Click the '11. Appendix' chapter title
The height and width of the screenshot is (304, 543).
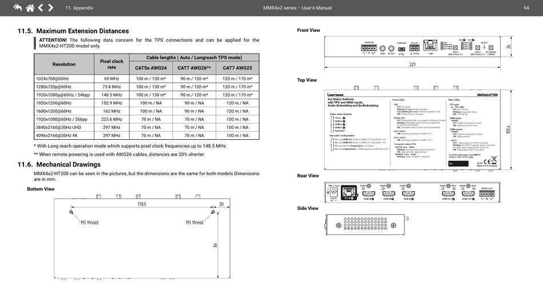click(79, 8)
